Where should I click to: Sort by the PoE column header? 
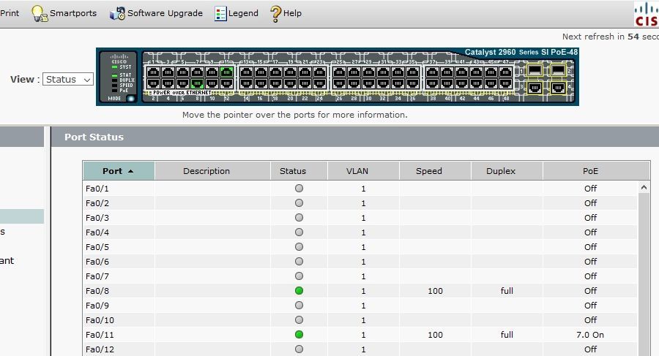pos(590,171)
